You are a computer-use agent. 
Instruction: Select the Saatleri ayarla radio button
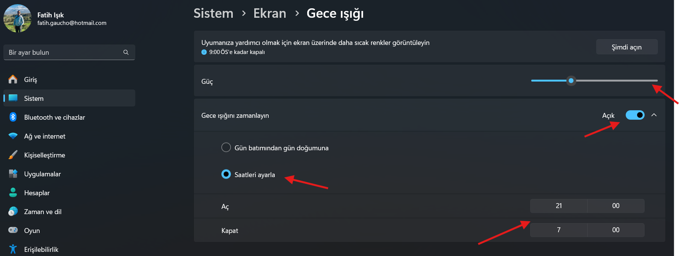point(226,174)
